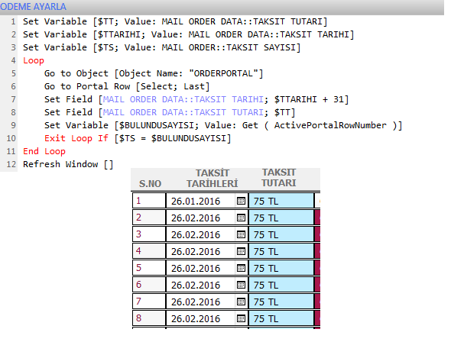451x342 pixels.
Task: Select script line 4 Loop step
Action: click(34, 60)
